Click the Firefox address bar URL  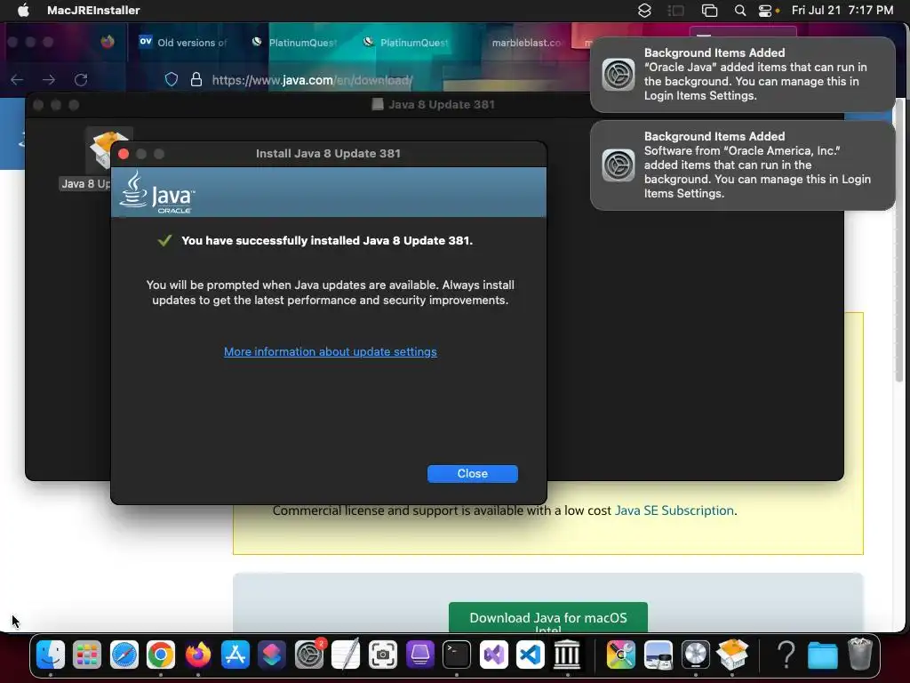click(312, 80)
